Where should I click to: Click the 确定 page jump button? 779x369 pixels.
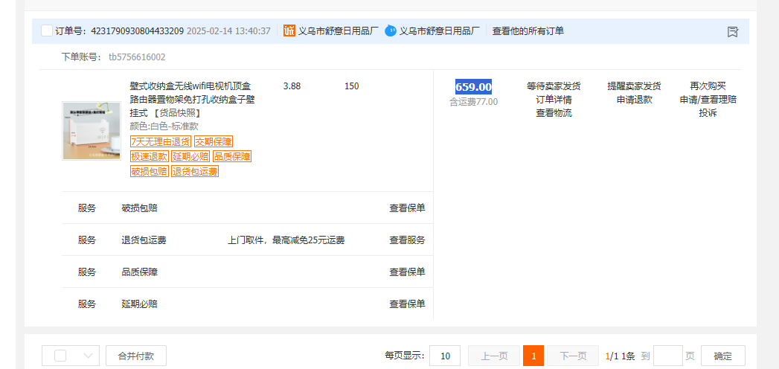pos(722,356)
